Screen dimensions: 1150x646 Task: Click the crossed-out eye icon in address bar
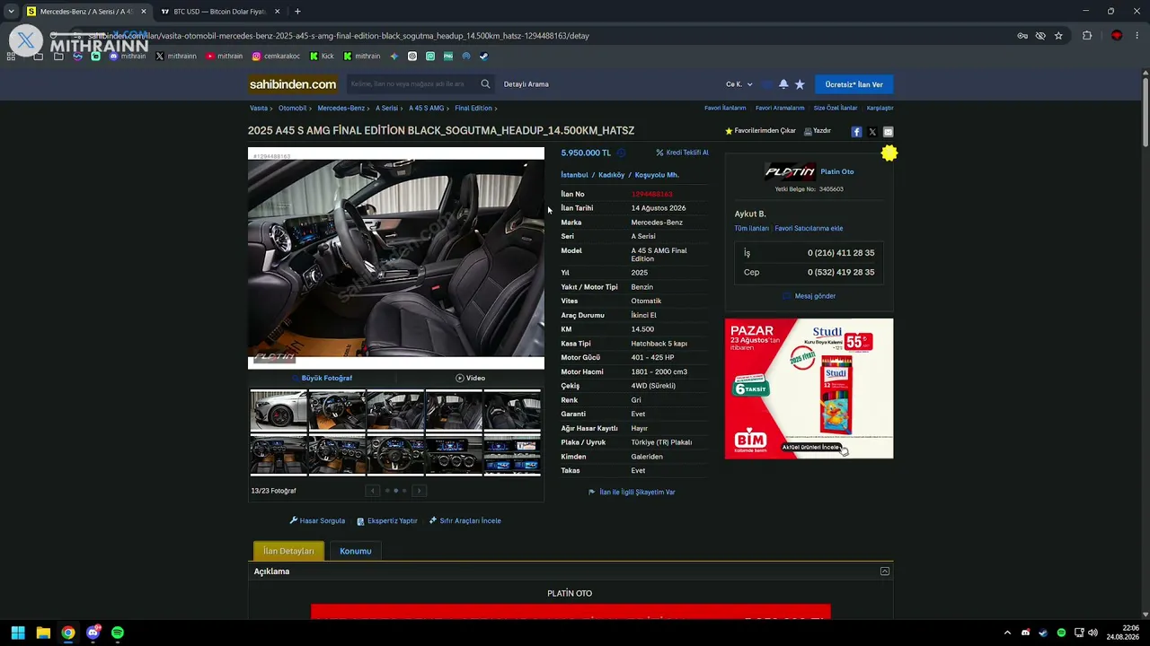point(1040,36)
